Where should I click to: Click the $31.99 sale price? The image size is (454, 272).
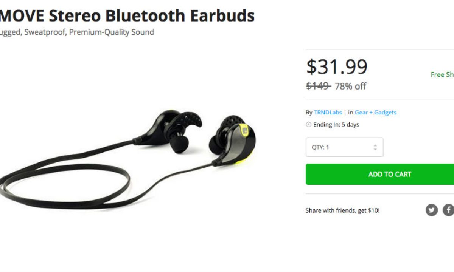337,67
